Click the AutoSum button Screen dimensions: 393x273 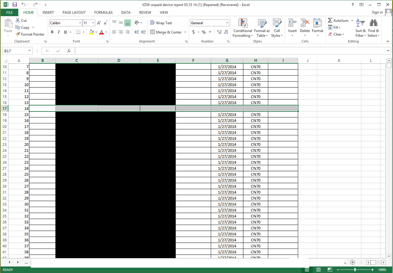[x=338, y=21]
